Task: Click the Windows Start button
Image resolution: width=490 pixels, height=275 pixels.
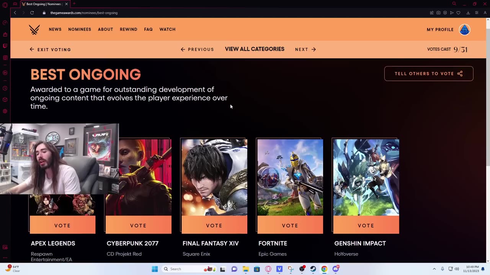Action: point(155,269)
